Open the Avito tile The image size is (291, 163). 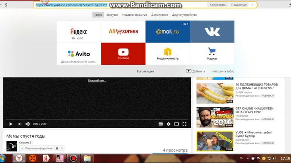[79, 54]
